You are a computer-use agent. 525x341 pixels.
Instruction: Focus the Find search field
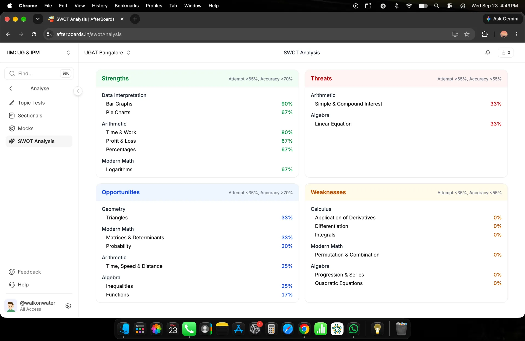(x=39, y=73)
